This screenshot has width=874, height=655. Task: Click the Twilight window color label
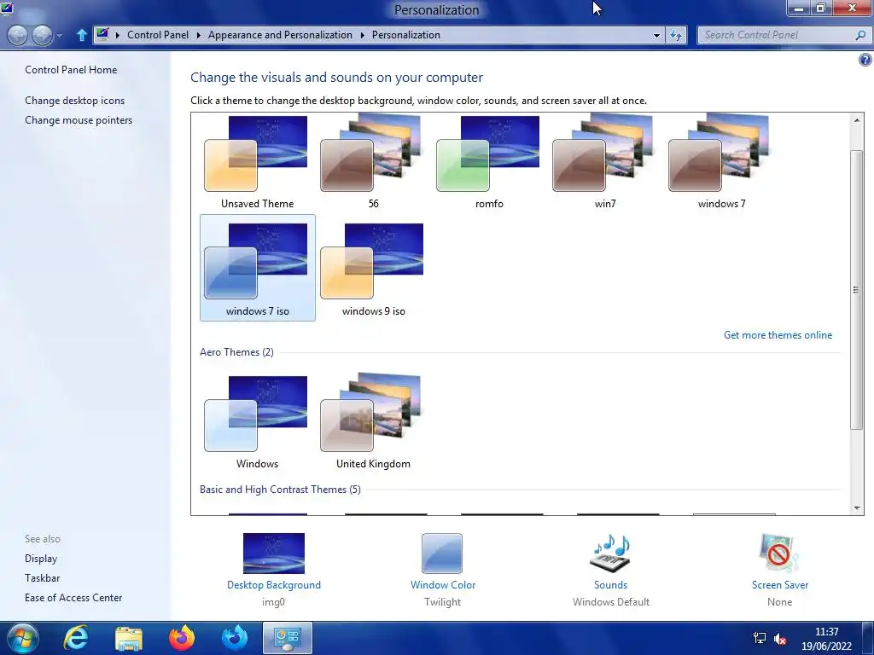tap(443, 601)
